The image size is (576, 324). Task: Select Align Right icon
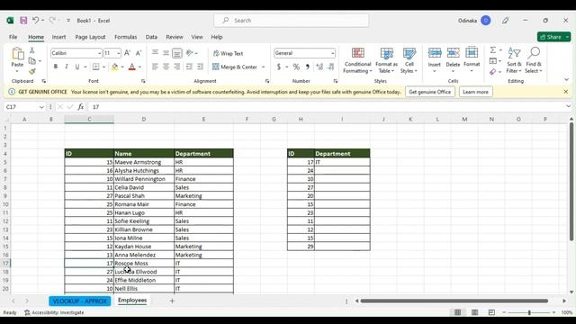point(177,67)
